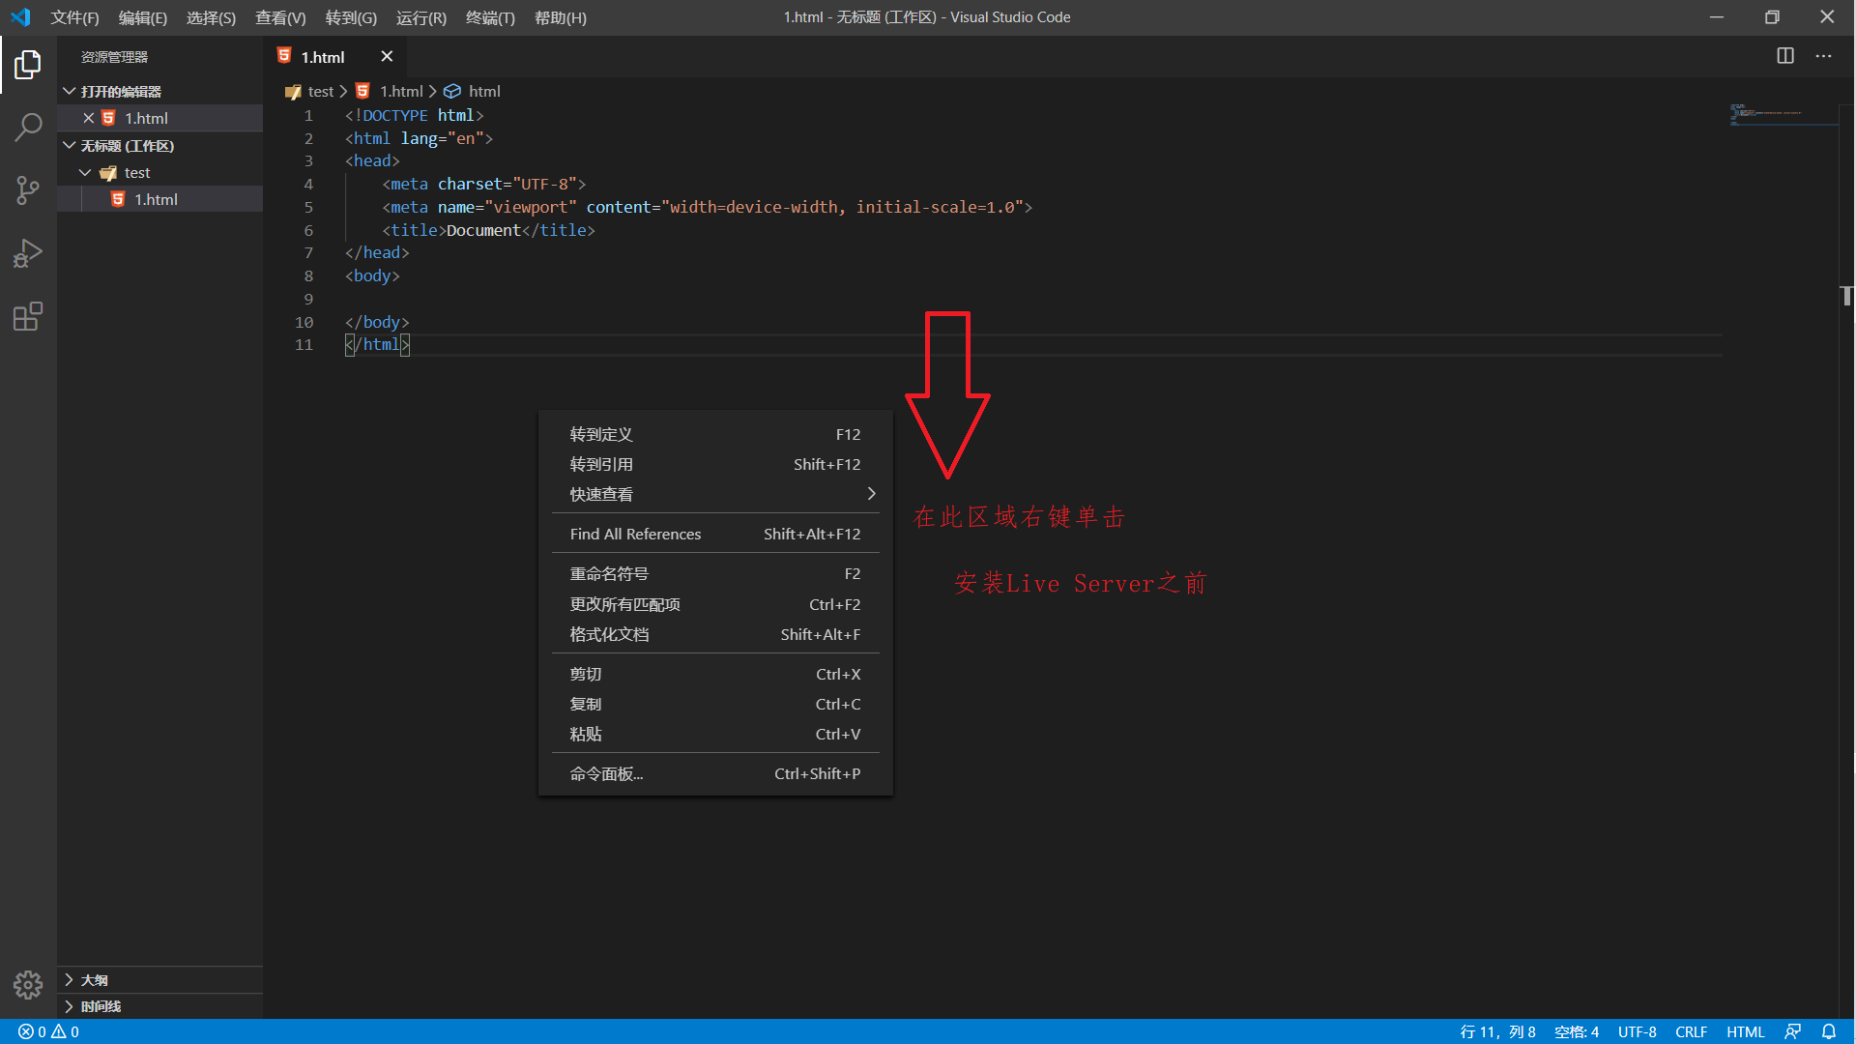1856x1044 pixels.
Task: Open the 快速查看 submenu
Action: [715, 494]
